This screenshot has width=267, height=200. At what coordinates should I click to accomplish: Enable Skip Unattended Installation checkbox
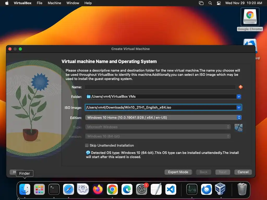coord(87,145)
